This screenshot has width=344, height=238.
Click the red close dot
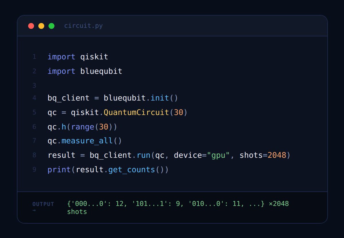tap(31, 26)
